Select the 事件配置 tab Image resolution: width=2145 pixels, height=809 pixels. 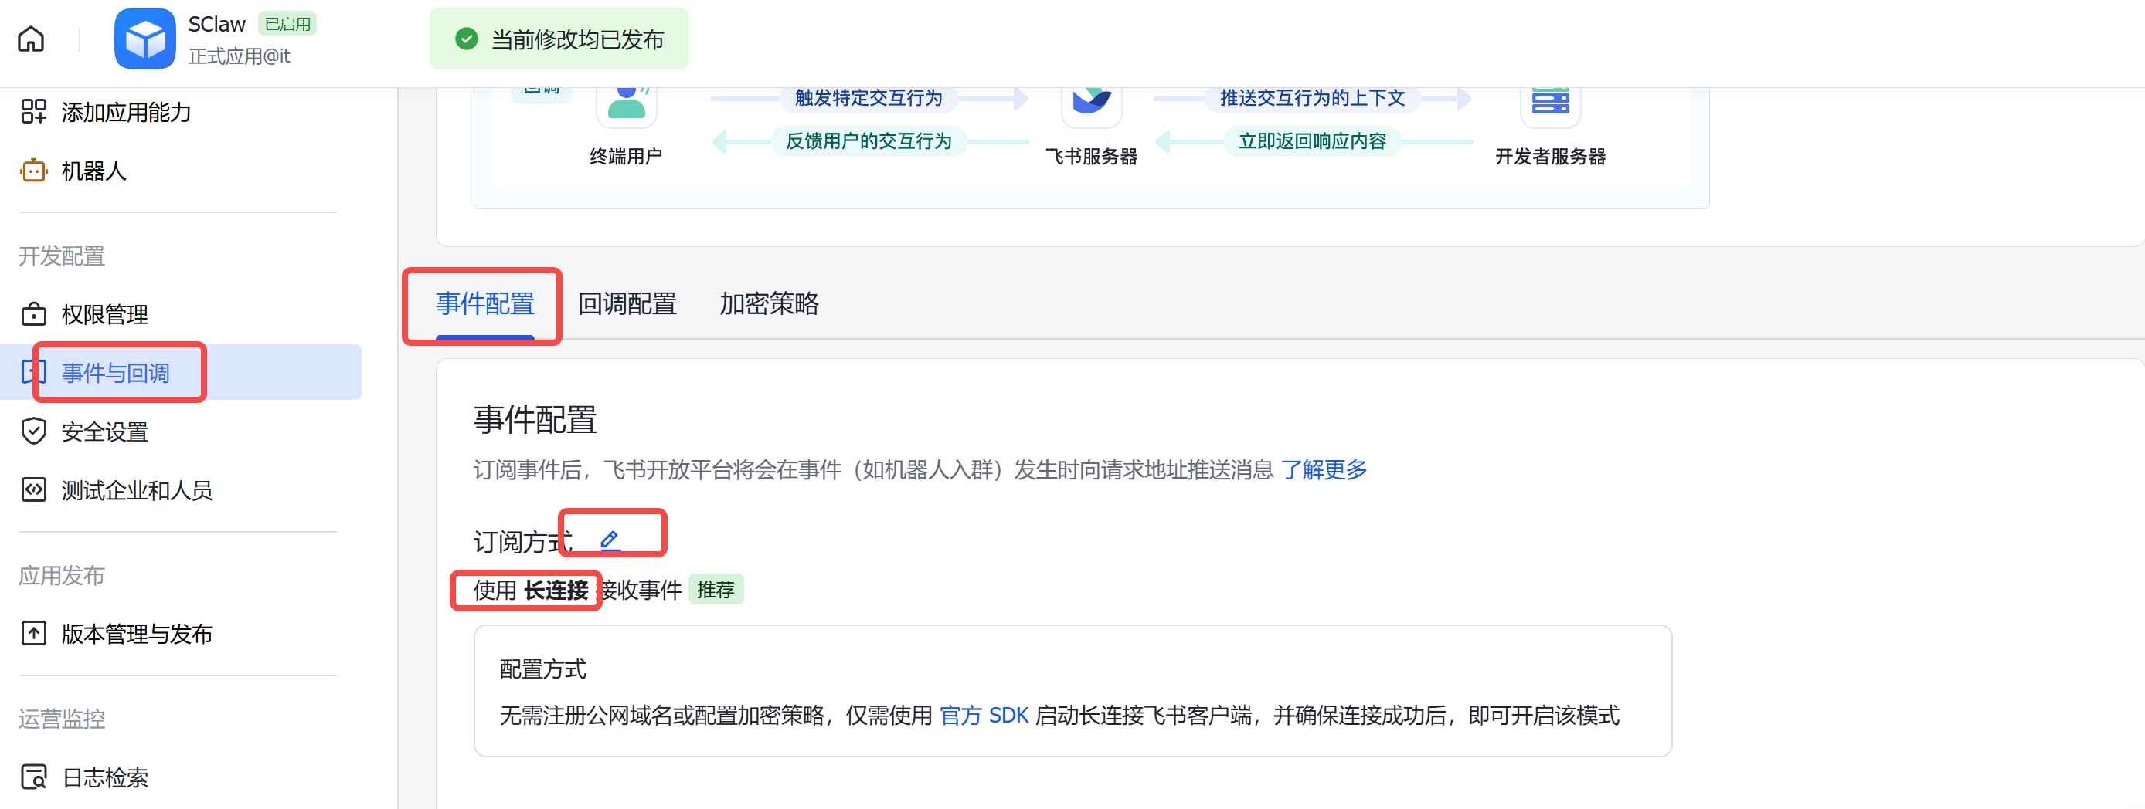484,304
